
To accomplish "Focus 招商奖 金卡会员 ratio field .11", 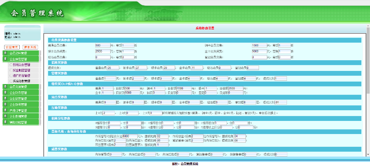I will (197, 68).
